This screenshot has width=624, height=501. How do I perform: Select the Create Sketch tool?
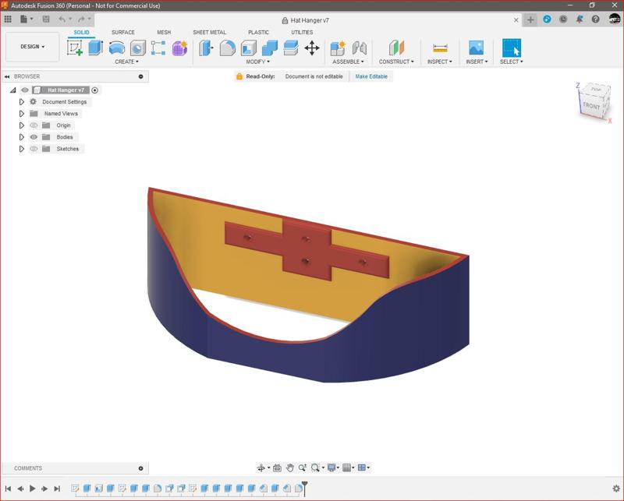(x=75, y=48)
